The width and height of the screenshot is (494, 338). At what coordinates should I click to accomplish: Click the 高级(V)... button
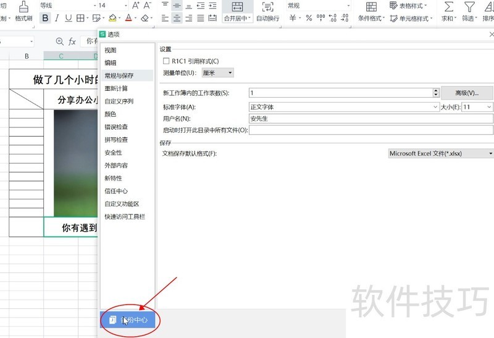(467, 93)
